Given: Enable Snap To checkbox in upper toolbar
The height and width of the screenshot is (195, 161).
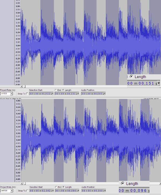Looking at the screenshot, I should (27, 94).
